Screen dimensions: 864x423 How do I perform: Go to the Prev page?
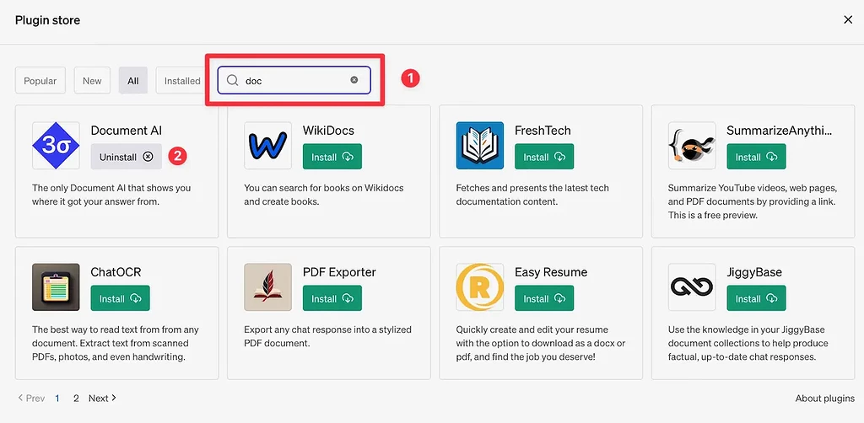(31, 399)
